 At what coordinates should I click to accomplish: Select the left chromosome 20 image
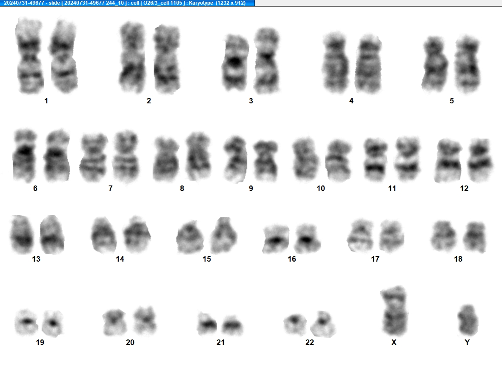(x=114, y=322)
